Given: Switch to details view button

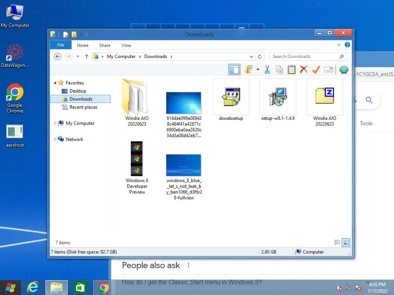Looking at the screenshot, I should [x=337, y=242].
